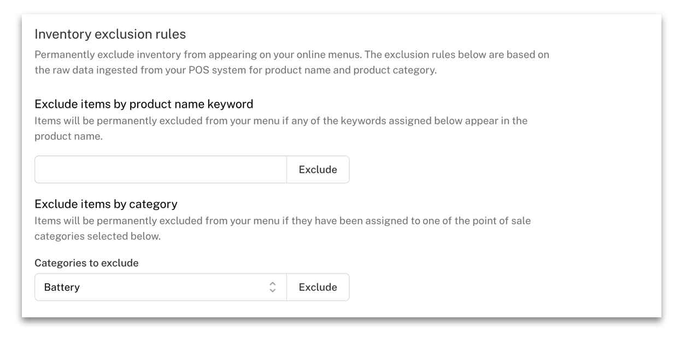Click Exclude beside the Battery category

coord(318,287)
